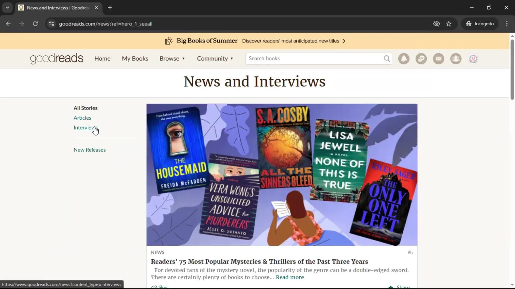Open the profile avatar menu

point(473,59)
